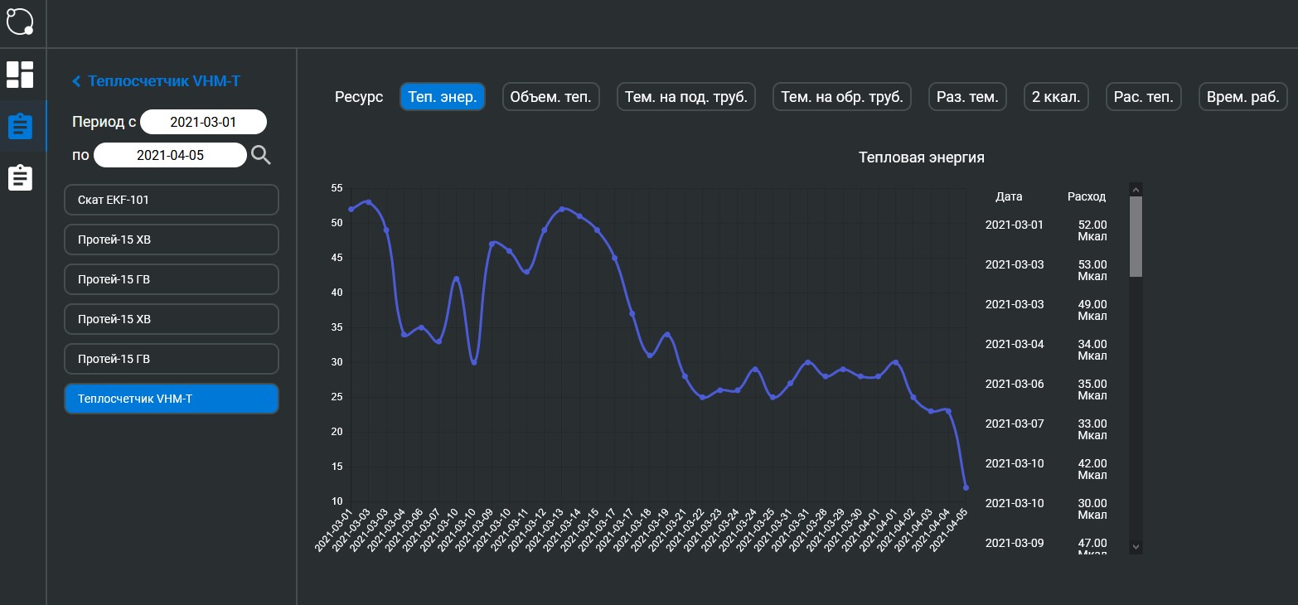Click the magnifier search icon beside date range
The width and height of the screenshot is (1298, 605).
point(261,155)
